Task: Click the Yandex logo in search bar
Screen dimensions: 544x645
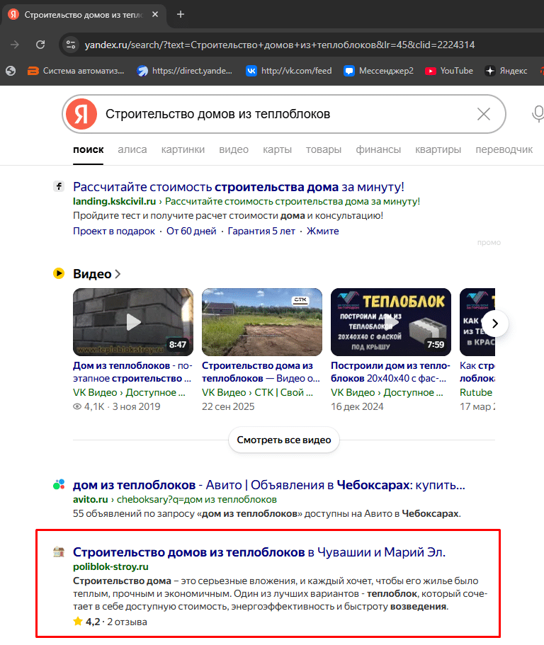Action: (81, 114)
